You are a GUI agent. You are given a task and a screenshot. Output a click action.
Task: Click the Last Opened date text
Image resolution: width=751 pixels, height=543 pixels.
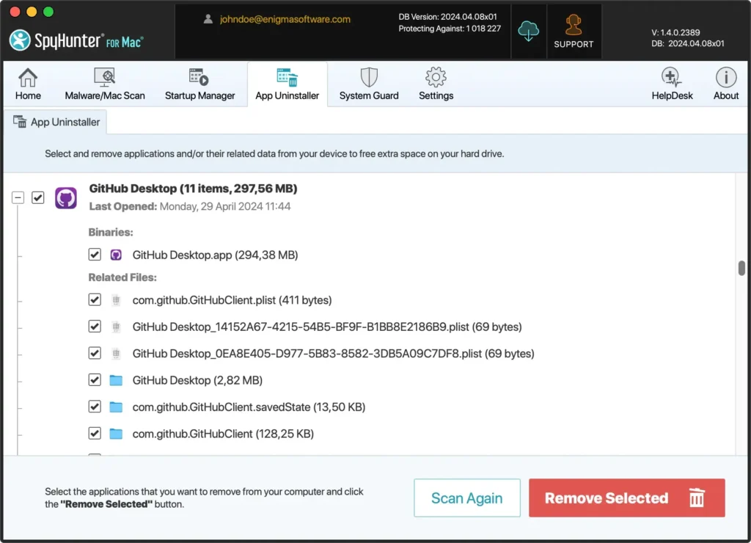point(224,207)
